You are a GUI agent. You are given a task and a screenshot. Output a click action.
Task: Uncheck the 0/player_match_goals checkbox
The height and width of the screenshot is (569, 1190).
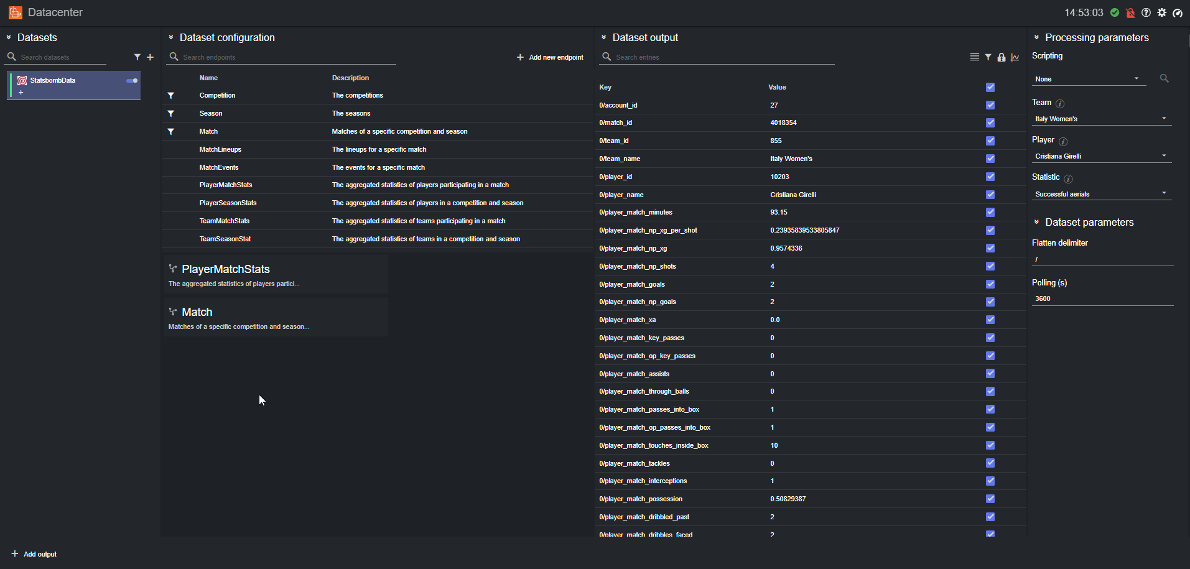(x=990, y=284)
